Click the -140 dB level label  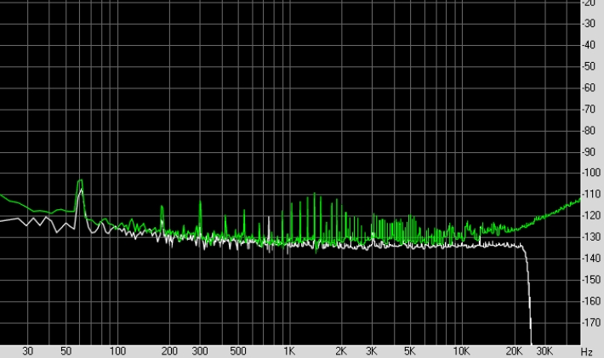click(590, 259)
